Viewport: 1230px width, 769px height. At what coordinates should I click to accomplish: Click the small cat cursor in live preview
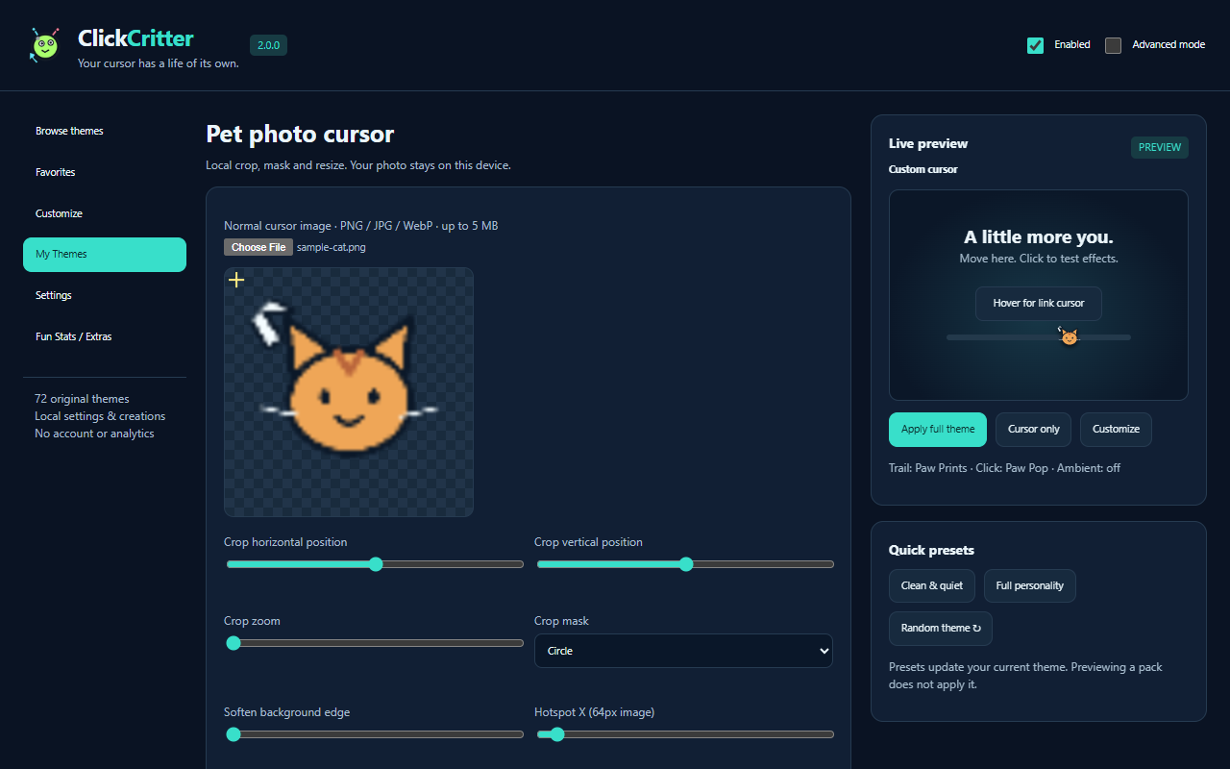tap(1068, 336)
